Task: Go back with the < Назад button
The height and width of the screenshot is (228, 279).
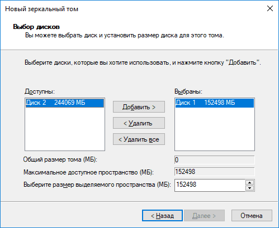Action: (162, 216)
